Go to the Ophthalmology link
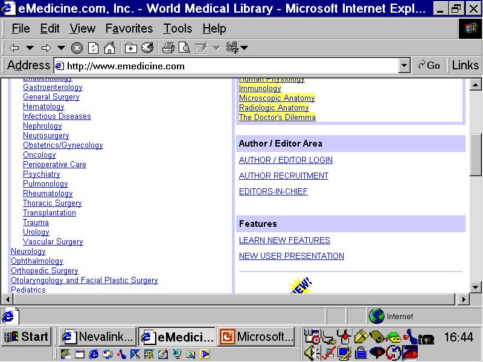Viewport: 483px width, 362px height. pos(37,261)
